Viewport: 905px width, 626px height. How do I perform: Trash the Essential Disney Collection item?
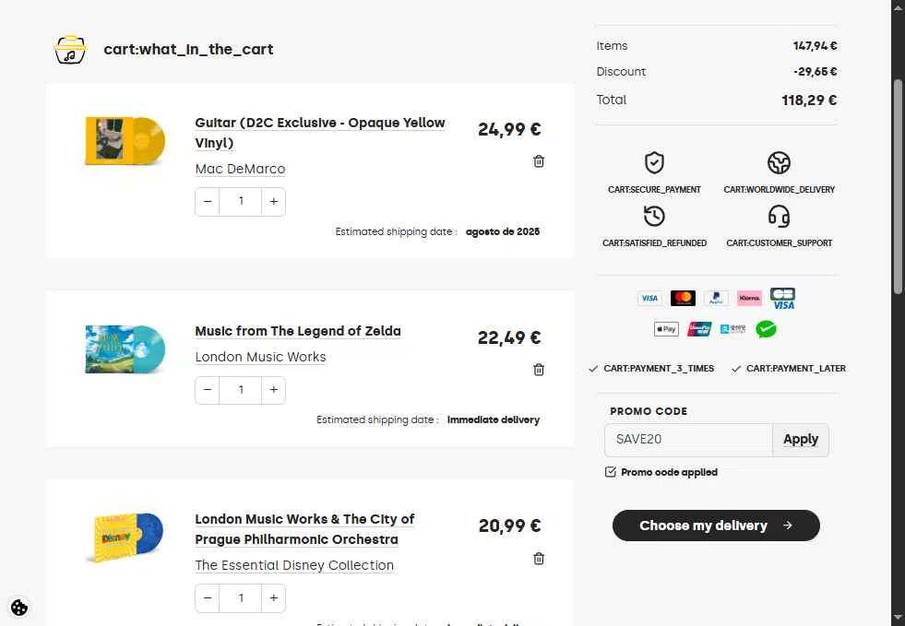[x=539, y=559]
